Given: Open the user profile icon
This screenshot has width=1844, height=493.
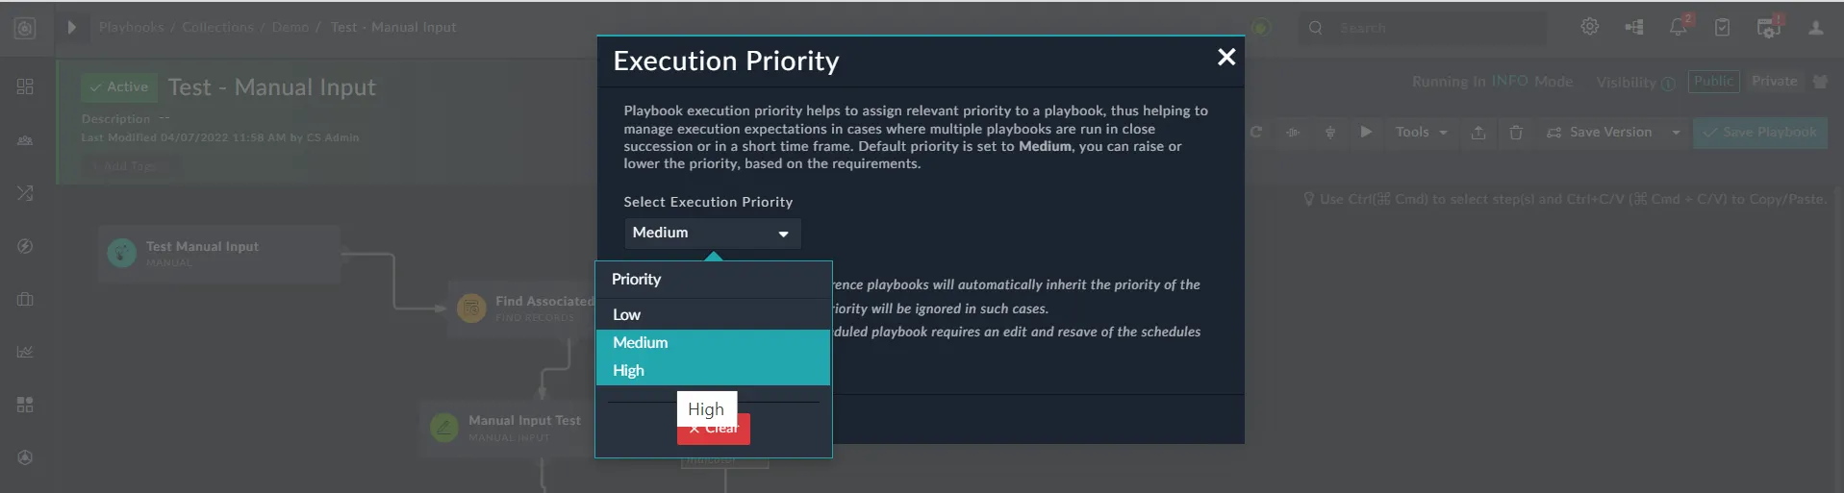Looking at the screenshot, I should (x=1815, y=28).
